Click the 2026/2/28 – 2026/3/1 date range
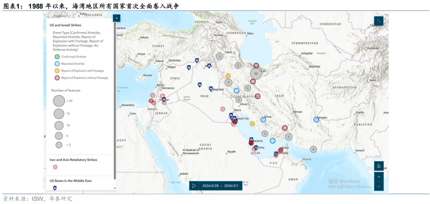The width and height of the screenshot is (430, 204). (220, 186)
